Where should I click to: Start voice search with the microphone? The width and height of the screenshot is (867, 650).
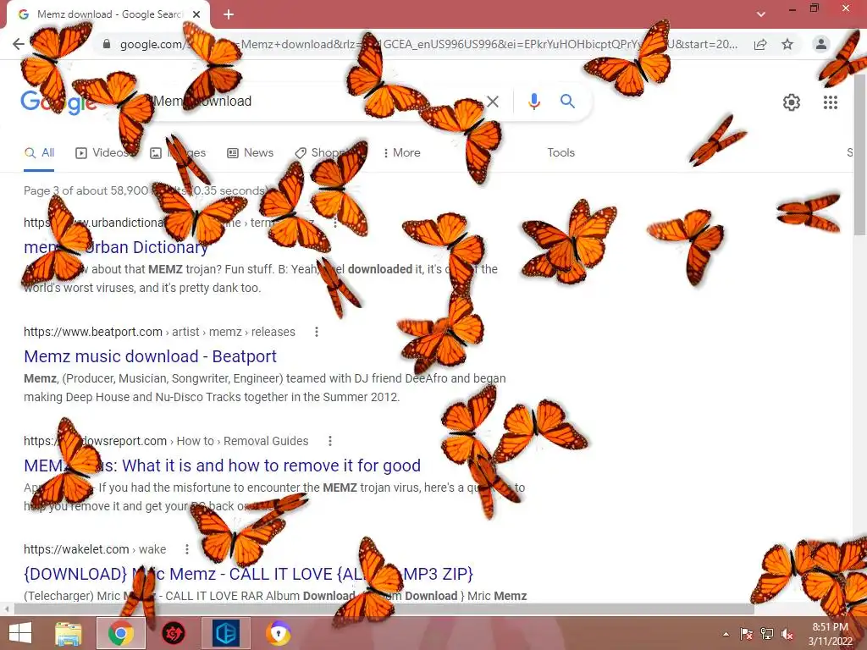[x=533, y=102]
